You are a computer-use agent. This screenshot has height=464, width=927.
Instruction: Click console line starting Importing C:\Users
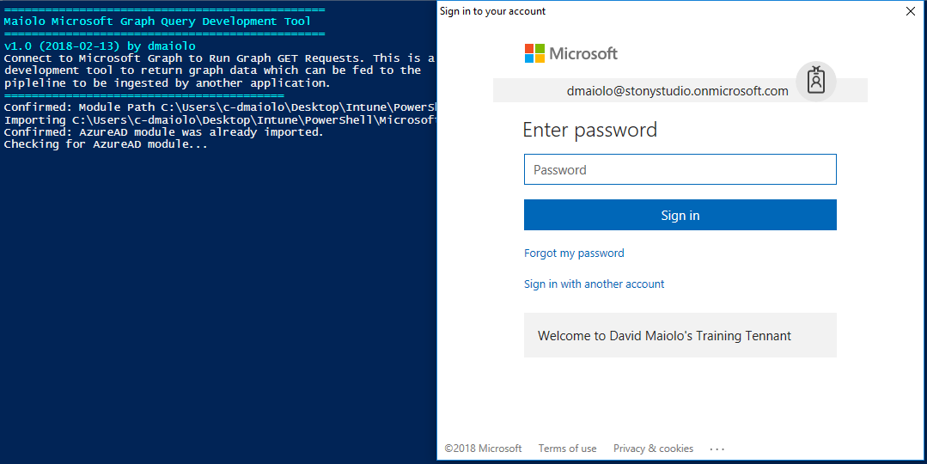[220, 120]
